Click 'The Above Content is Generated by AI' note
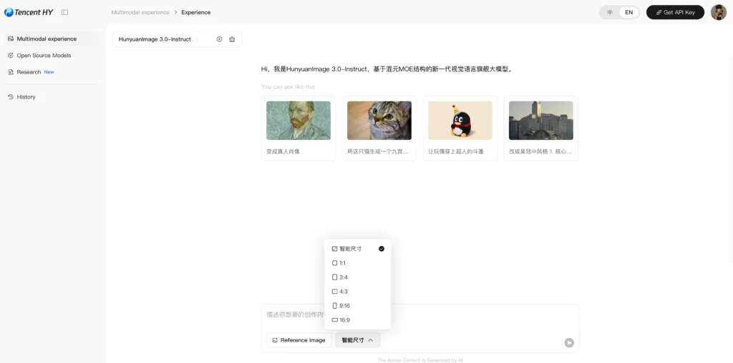This screenshot has height=363, width=733. [x=419, y=360]
